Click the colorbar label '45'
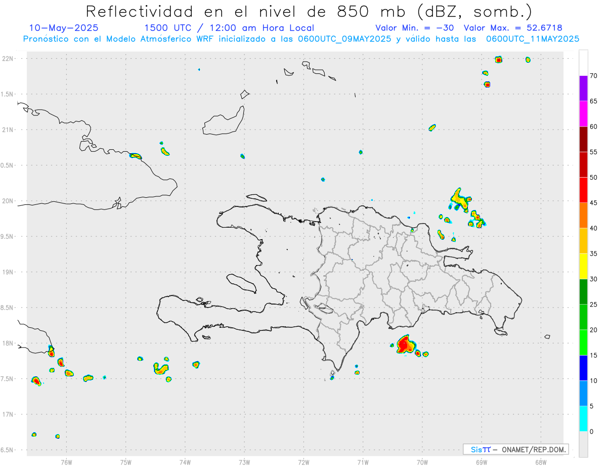This screenshot has width=607, height=469. click(594, 203)
